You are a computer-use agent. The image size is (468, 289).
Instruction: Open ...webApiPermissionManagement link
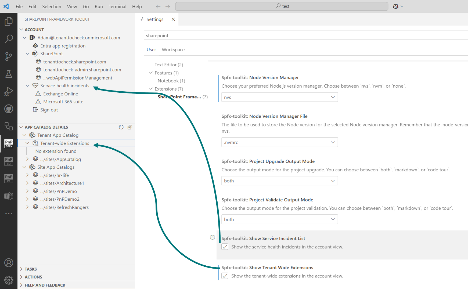(78, 78)
